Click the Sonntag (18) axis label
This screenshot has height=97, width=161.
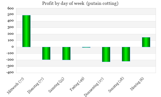116,85
